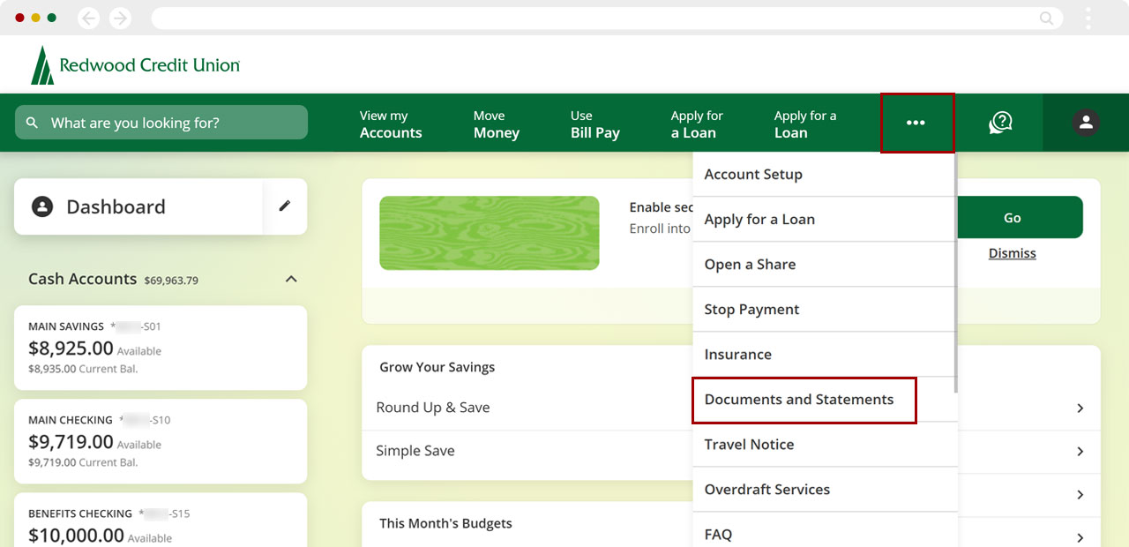Open the chevron on the Simple Save row

point(1080,451)
